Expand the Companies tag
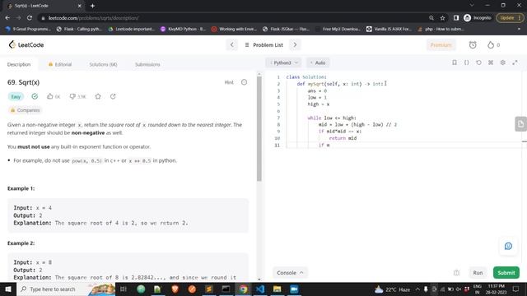Screen dimensions: 527x296 [25, 110]
